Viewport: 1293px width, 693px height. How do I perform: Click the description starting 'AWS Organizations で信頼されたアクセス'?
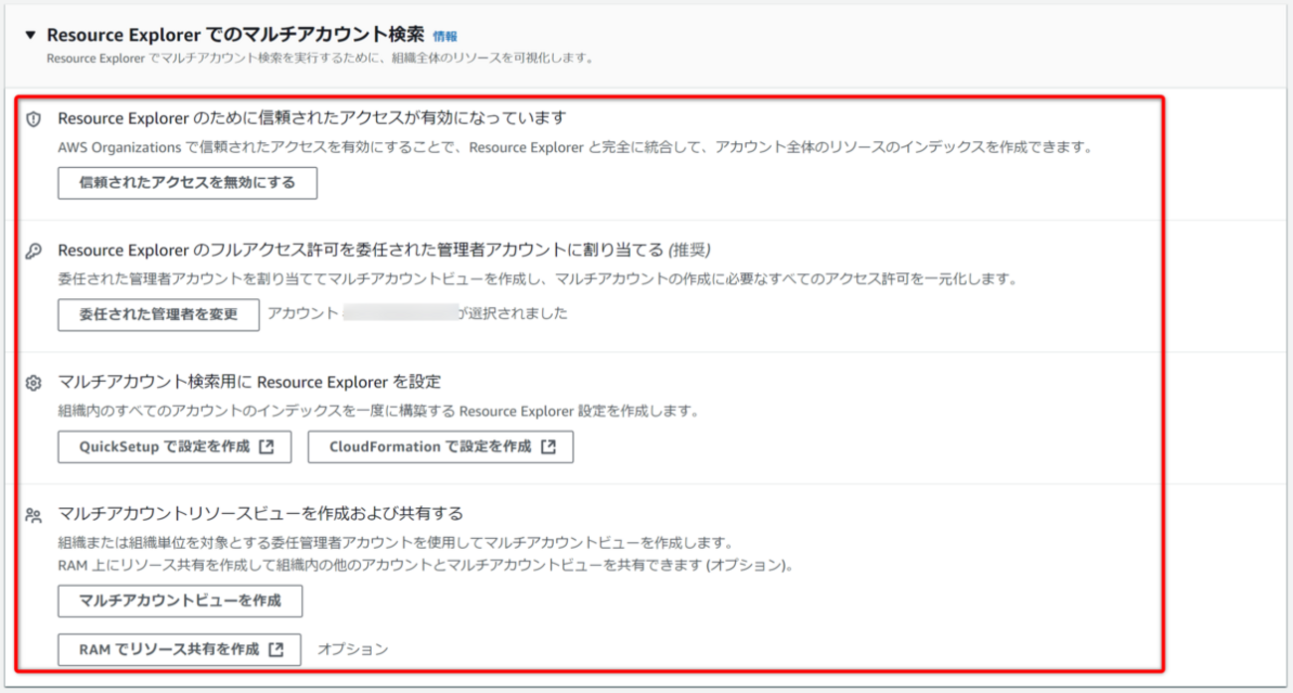(575, 148)
